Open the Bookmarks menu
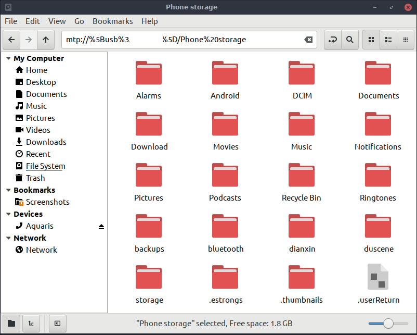 pyautogui.click(x=112, y=21)
